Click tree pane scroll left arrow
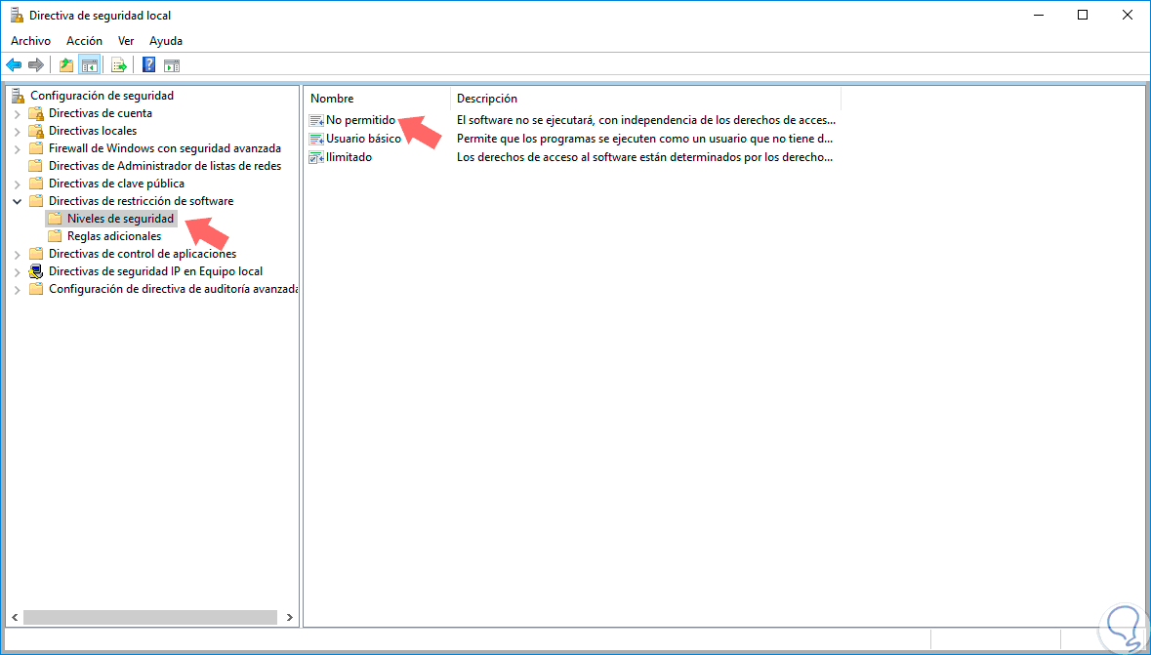The height and width of the screenshot is (655, 1151). [x=15, y=618]
